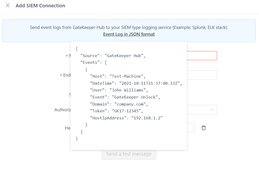Click into the Endpoint input field

pos(202,75)
